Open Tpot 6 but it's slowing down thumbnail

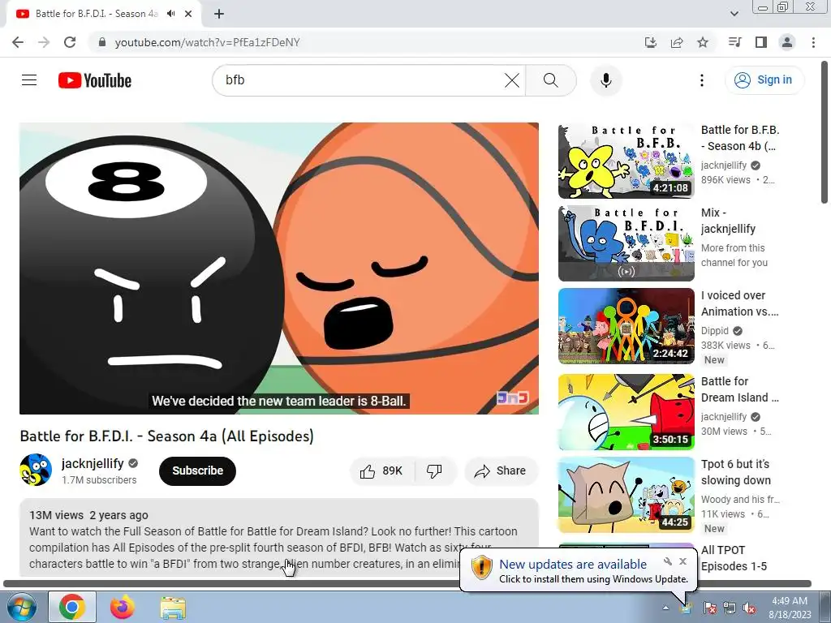point(626,495)
